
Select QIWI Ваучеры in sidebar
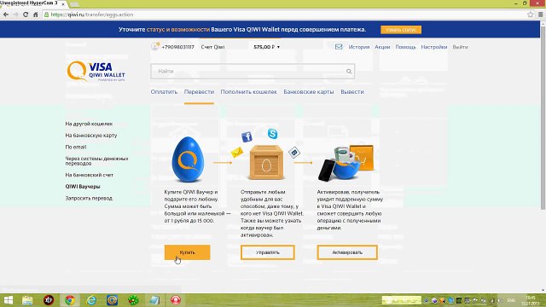point(83,187)
